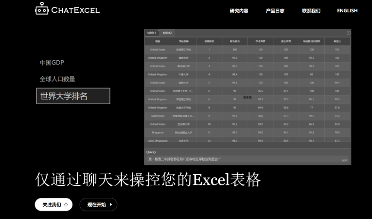Click the 86.5 citation cell
Viewport: 372px width, 219px height.
(x=312, y=99)
